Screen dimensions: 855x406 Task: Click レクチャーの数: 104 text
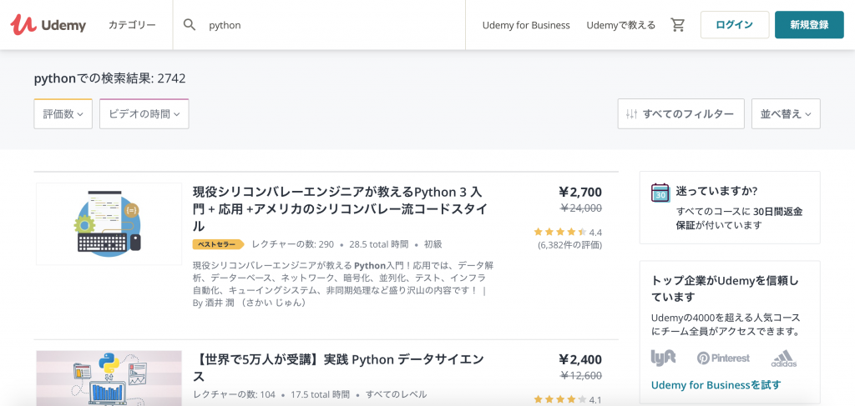click(234, 394)
